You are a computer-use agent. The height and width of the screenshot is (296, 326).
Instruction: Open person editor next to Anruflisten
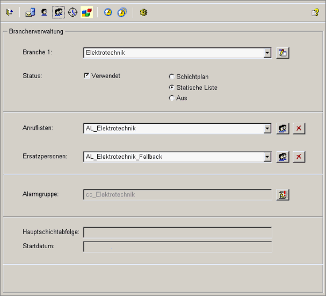coord(283,129)
